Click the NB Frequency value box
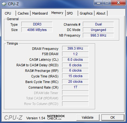Screen dimensions: 127x123 coord(98,35)
